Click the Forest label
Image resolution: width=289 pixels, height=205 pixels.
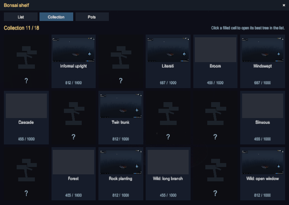[x=73, y=179]
